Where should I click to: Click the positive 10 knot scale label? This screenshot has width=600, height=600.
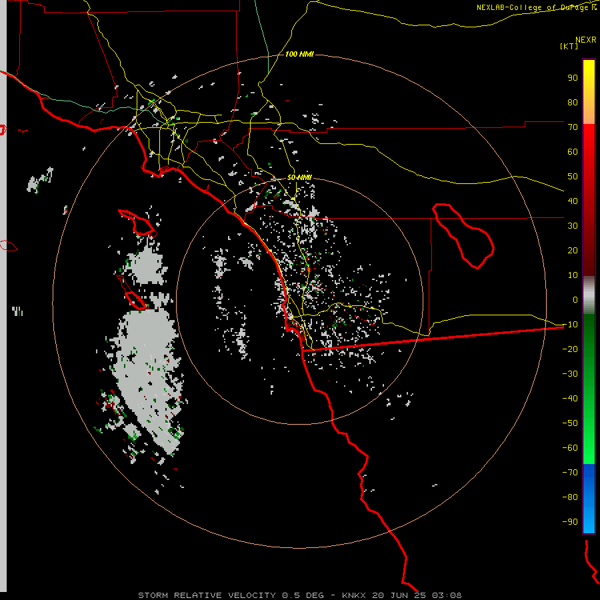click(x=573, y=275)
